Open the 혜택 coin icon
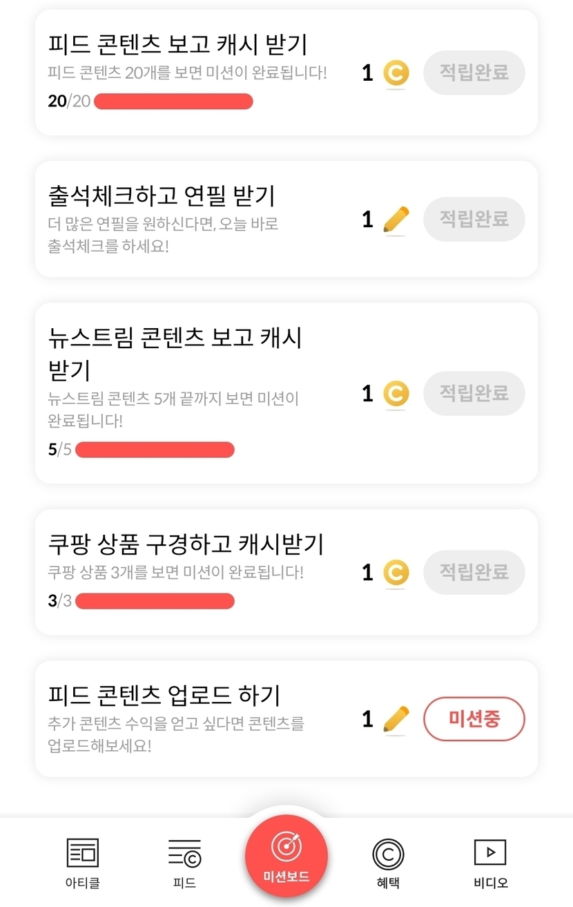The width and height of the screenshot is (573, 907). [388, 854]
